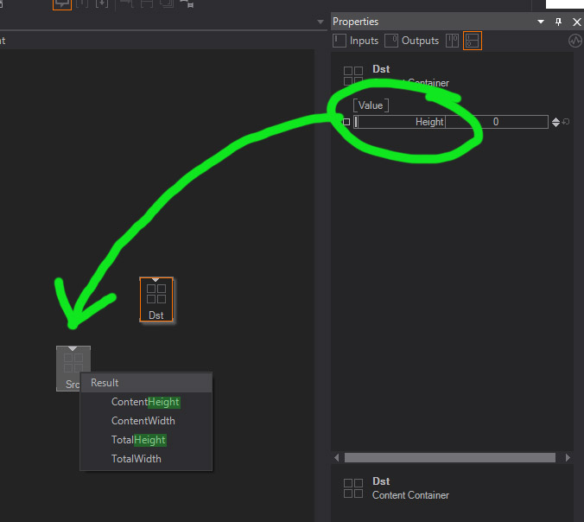584x522 pixels.
Task: Show Inputs in the Properties panel
Action: (356, 41)
